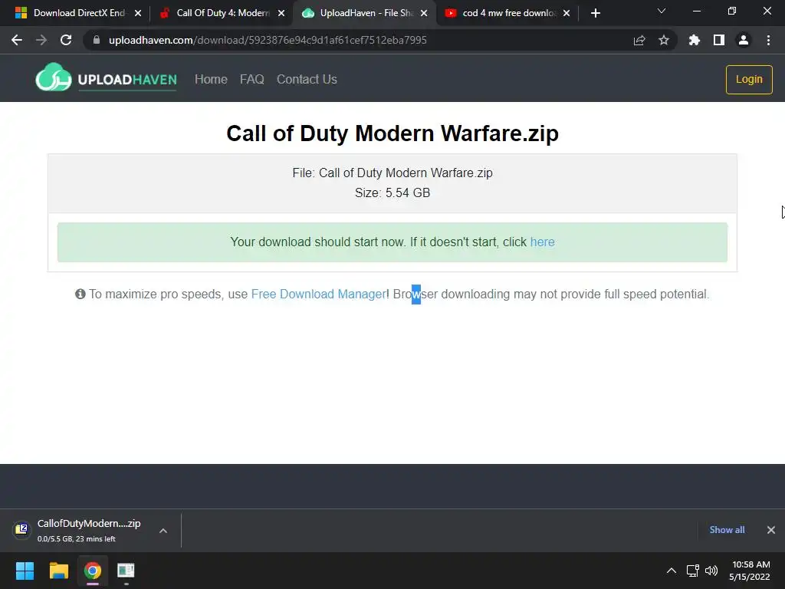
Task: Switch to Call Of Duty 4: Modern tab
Action: coord(223,13)
